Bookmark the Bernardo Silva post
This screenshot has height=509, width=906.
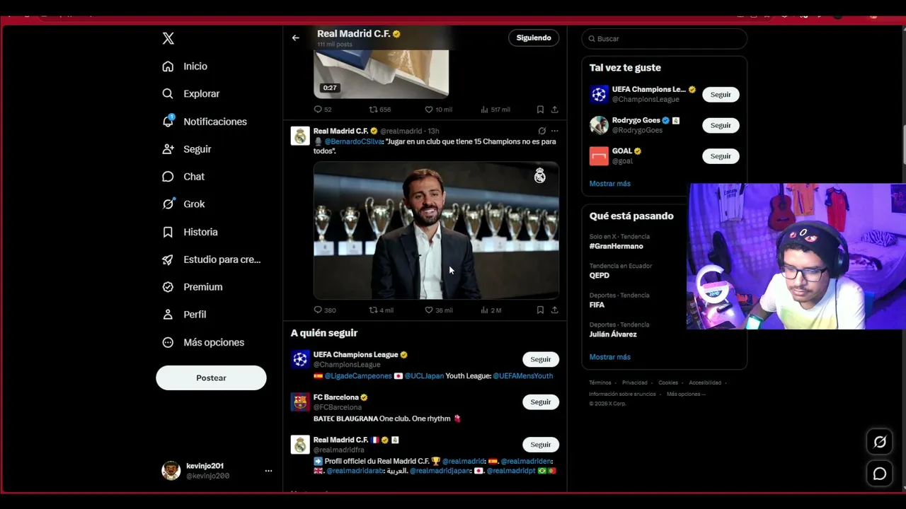[540, 310]
